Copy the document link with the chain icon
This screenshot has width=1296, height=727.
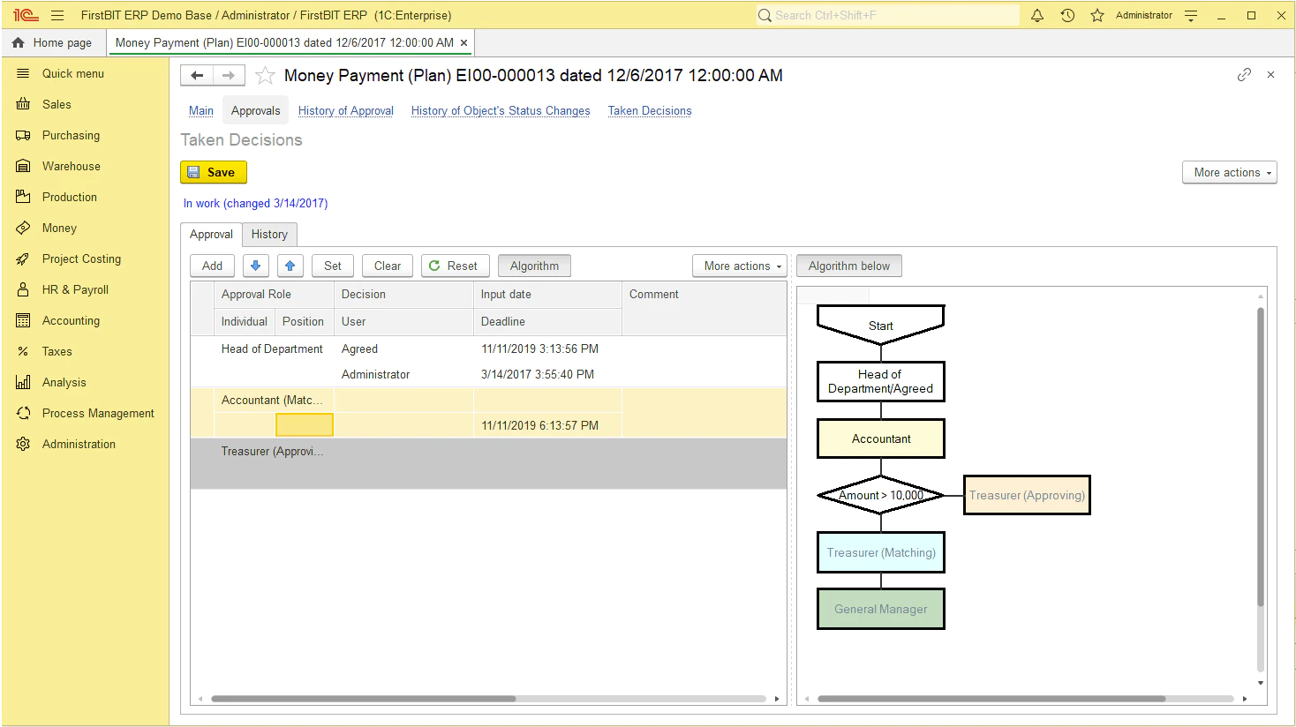tap(1244, 75)
